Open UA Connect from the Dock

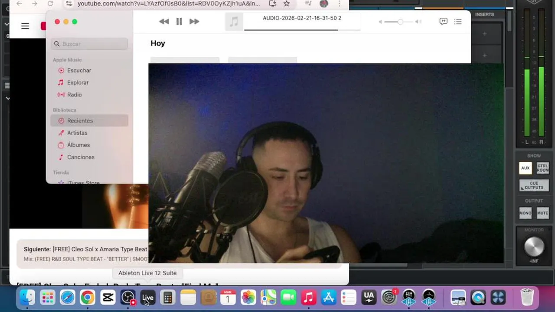pos(369,297)
